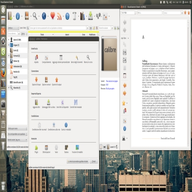Viewport: 192px width, 192px height.
Task: Click the Autori column header
Action: (67, 35)
